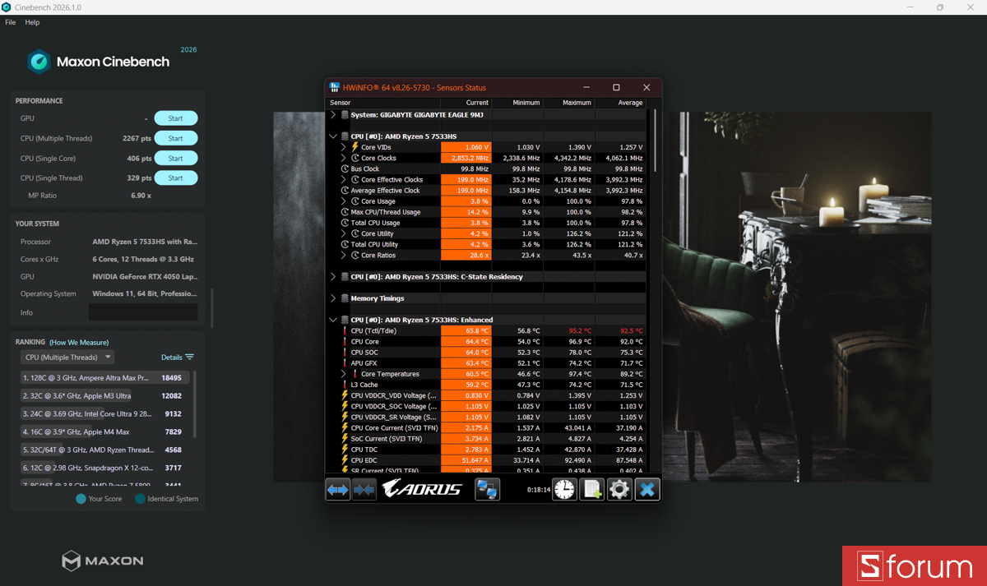Expand the Core Usage row

tap(344, 201)
